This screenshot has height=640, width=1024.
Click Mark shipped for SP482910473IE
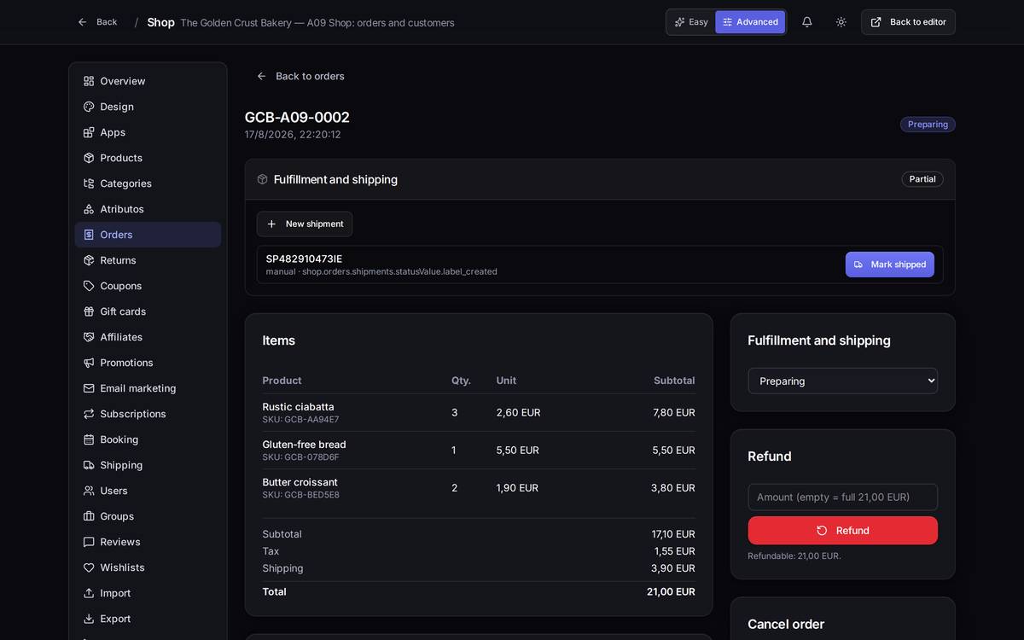[890, 265]
